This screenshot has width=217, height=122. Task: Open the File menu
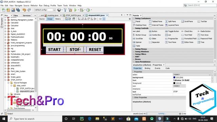pyautogui.click(x=2, y=5)
